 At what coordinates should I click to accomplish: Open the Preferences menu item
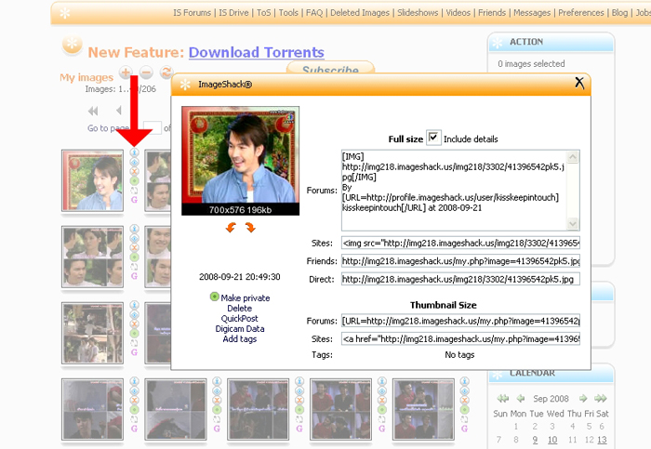point(581,13)
